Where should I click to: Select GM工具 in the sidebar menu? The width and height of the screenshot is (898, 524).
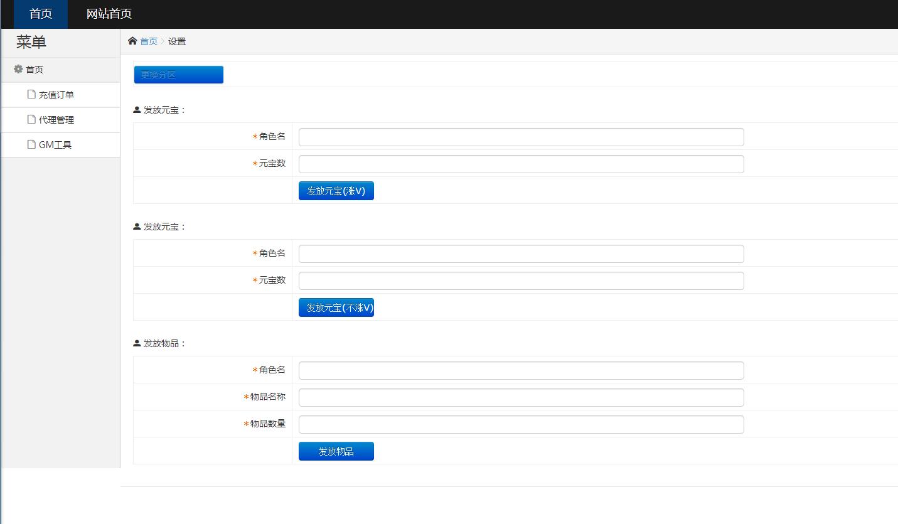(x=55, y=145)
